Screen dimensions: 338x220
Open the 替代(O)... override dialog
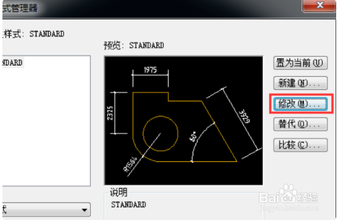(300, 124)
